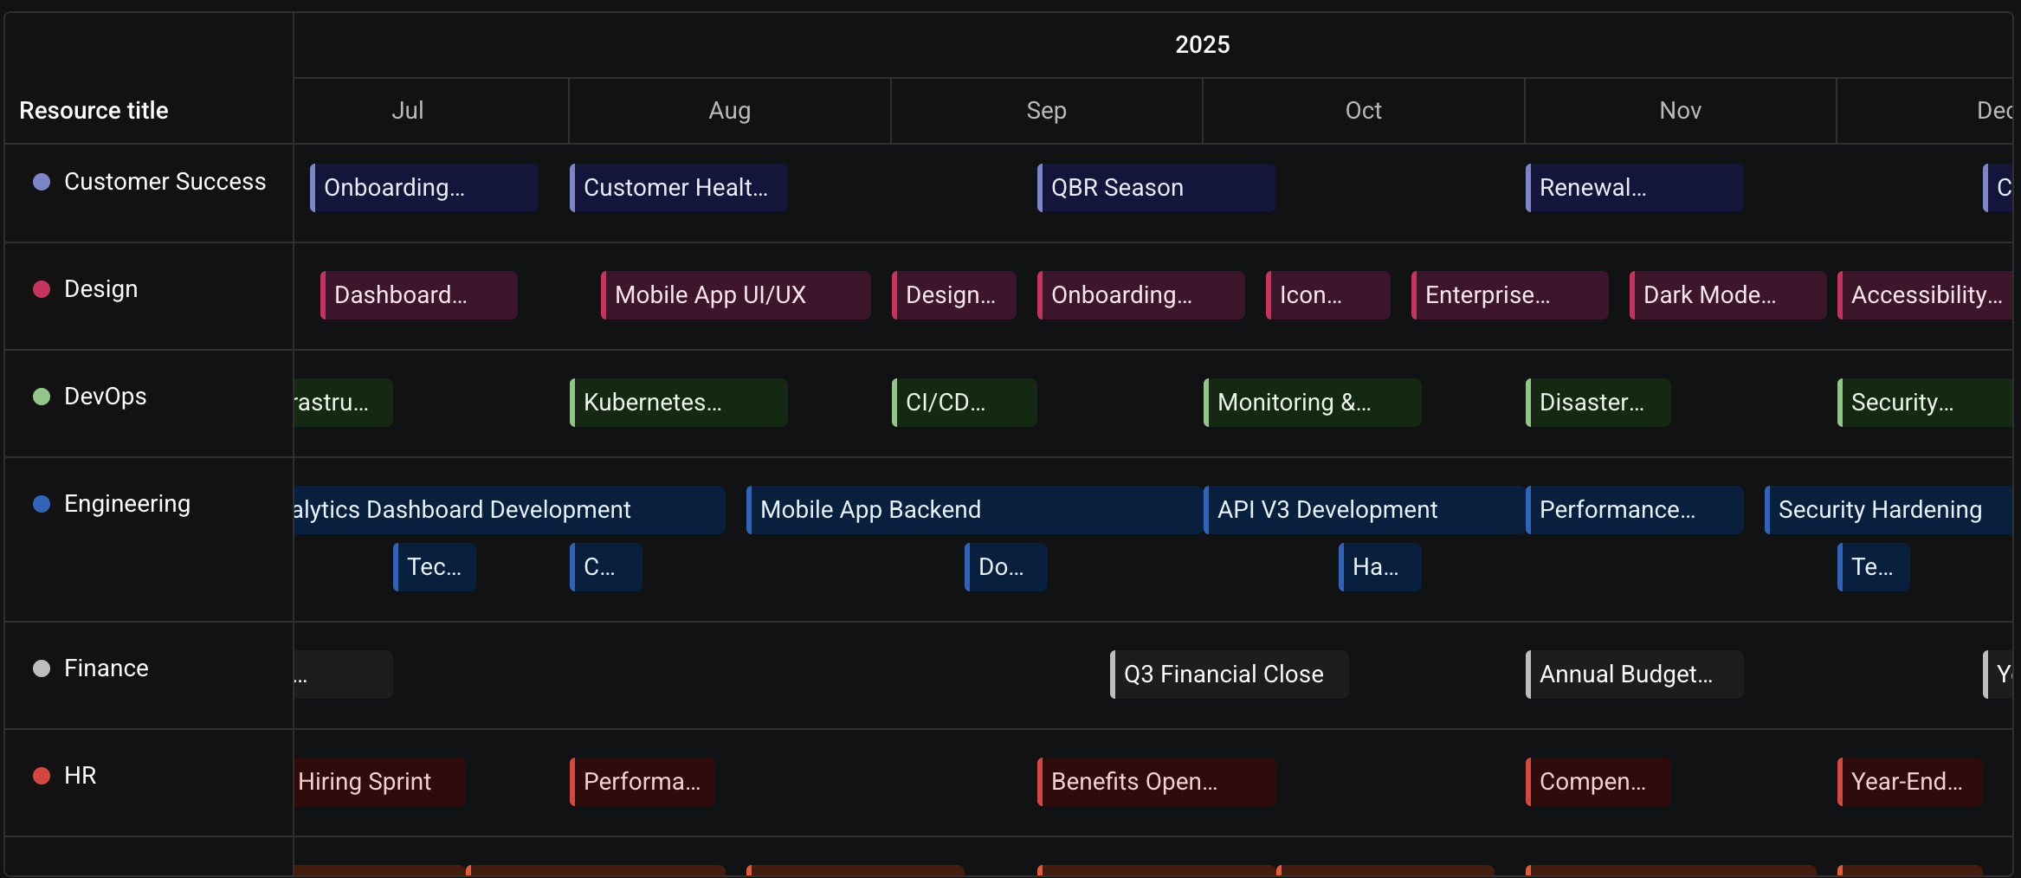Open the QBR Season event
This screenshot has height=878, width=2021.
click(x=1156, y=188)
